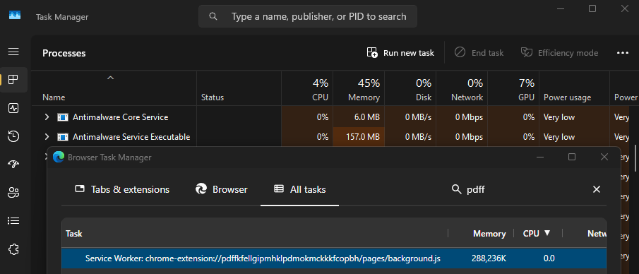This screenshot has width=639, height=274.
Task: Click the CPU sort arrow in Browser Task Manager
Action: point(547,233)
